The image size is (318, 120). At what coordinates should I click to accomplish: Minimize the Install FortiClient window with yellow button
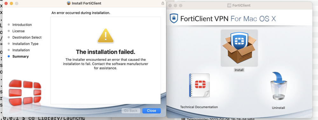click(x=11, y=4)
